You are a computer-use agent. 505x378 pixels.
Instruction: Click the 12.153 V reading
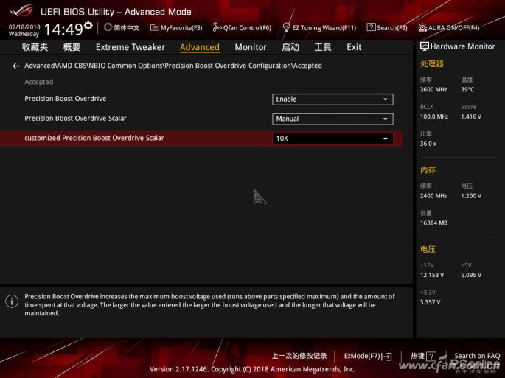[x=431, y=275]
